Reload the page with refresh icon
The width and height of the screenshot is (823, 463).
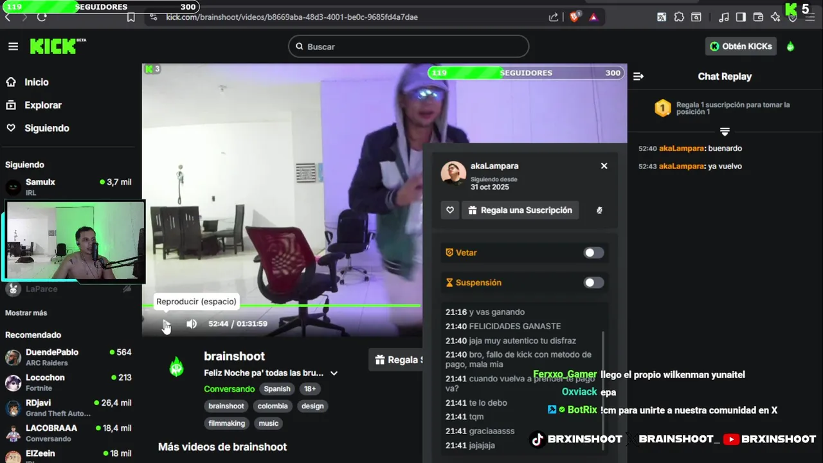pyautogui.click(x=42, y=17)
